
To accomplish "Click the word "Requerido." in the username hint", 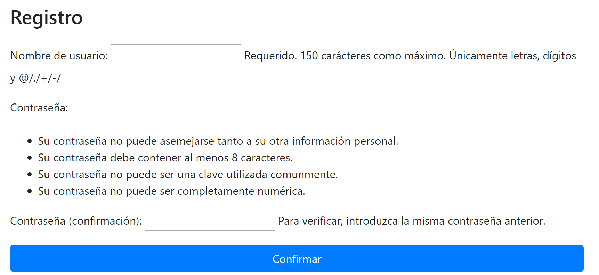I will point(271,56).
